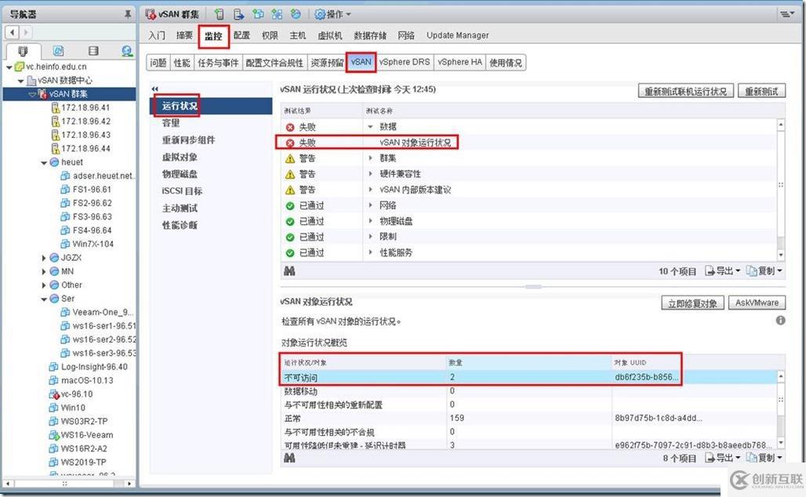The height and width of the screenshot is (497, 806).
Task: Collapse the 数据 health test group
Action: 370,126
